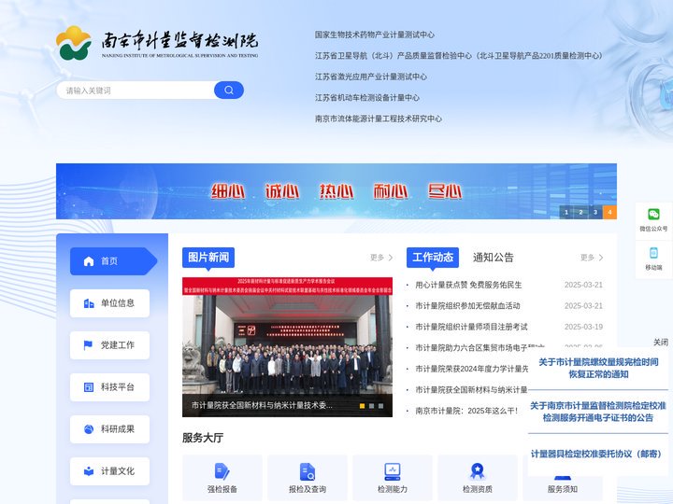The width and height of the screenshot is (673, 504).
Task: Select the 单位信息 menu label
Action: pyautogui.click(x=118, y=303)
